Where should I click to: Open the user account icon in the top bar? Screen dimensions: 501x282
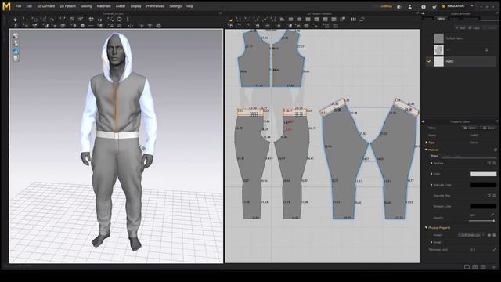point(410,7)
